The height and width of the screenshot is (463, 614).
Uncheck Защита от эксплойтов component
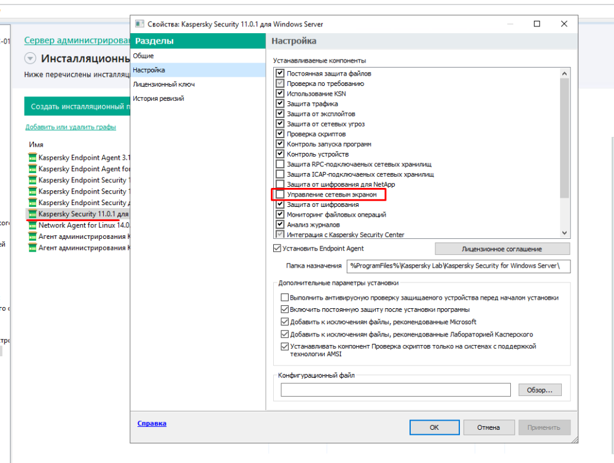coord(279,114)
